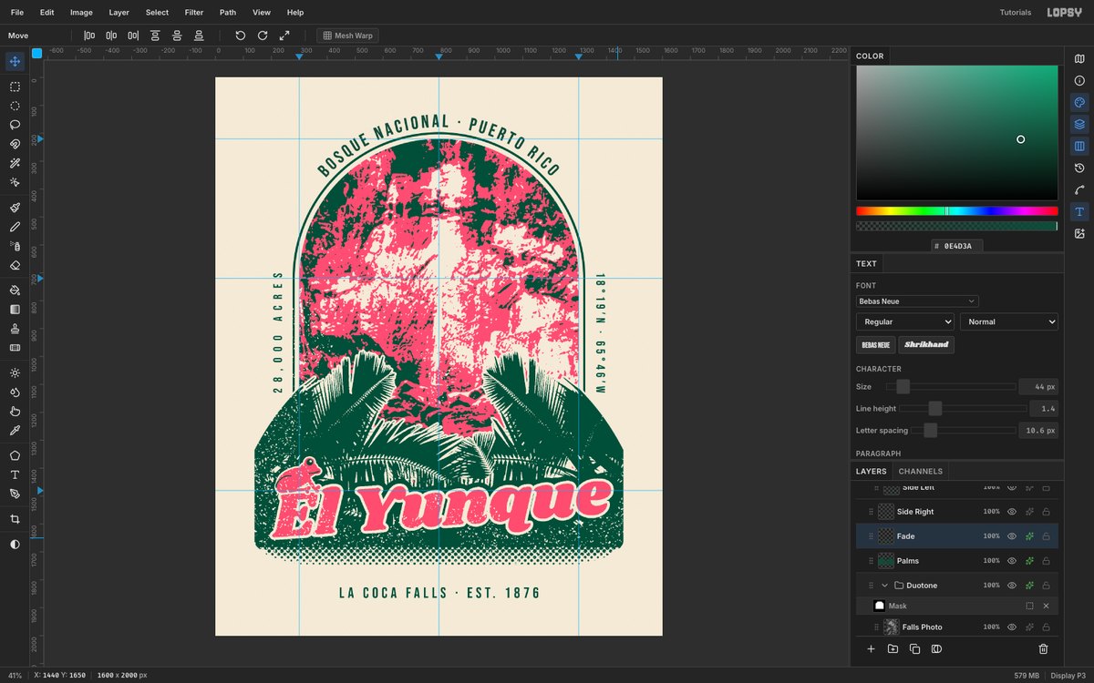Select the Lasso tool

tap(15, 125)
